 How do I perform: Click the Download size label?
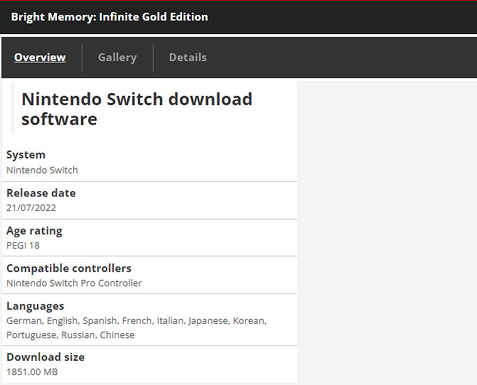[45, 357]
